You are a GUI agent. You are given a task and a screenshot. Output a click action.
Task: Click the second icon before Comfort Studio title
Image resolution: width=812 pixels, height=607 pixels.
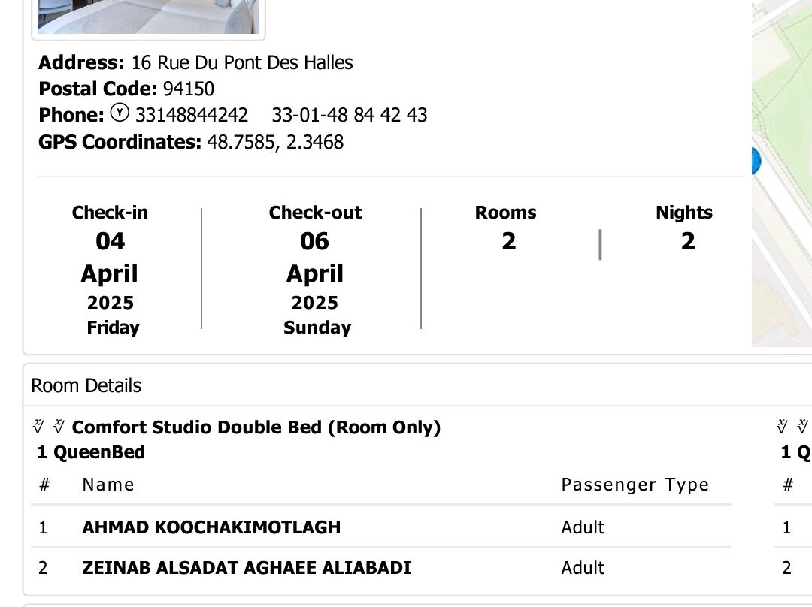59,427
